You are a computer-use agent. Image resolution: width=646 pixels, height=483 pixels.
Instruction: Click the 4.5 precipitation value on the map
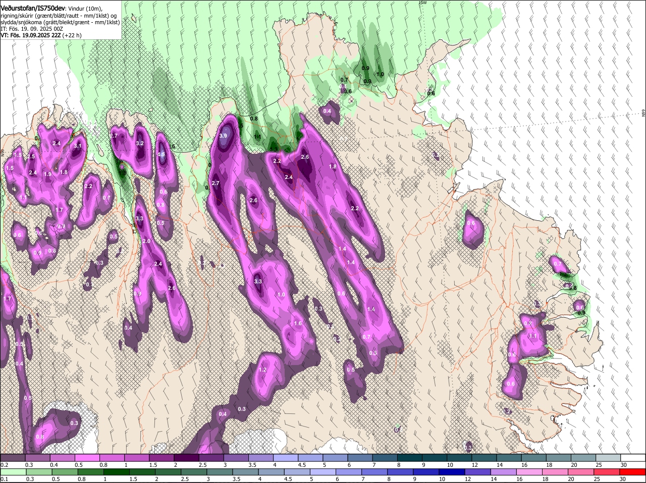click(x=161, y=155)
